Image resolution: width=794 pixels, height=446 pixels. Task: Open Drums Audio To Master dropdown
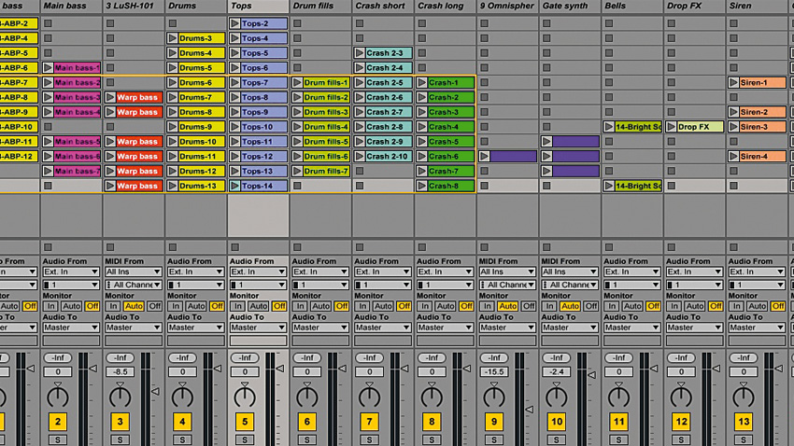pyautogui.click(x=195, y=328)
